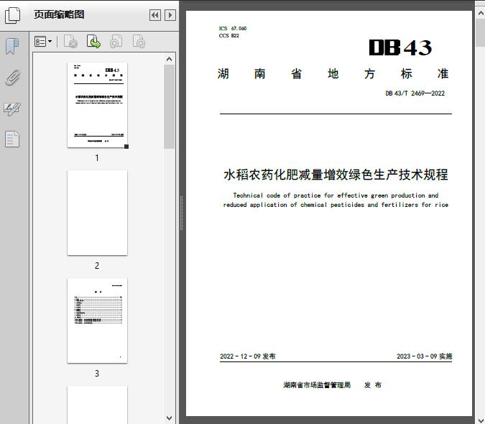Click the '2022-12-09 发布' date text
Image resolution: width=485 pixels, height=424 pixels.
[x=247, y=356]
